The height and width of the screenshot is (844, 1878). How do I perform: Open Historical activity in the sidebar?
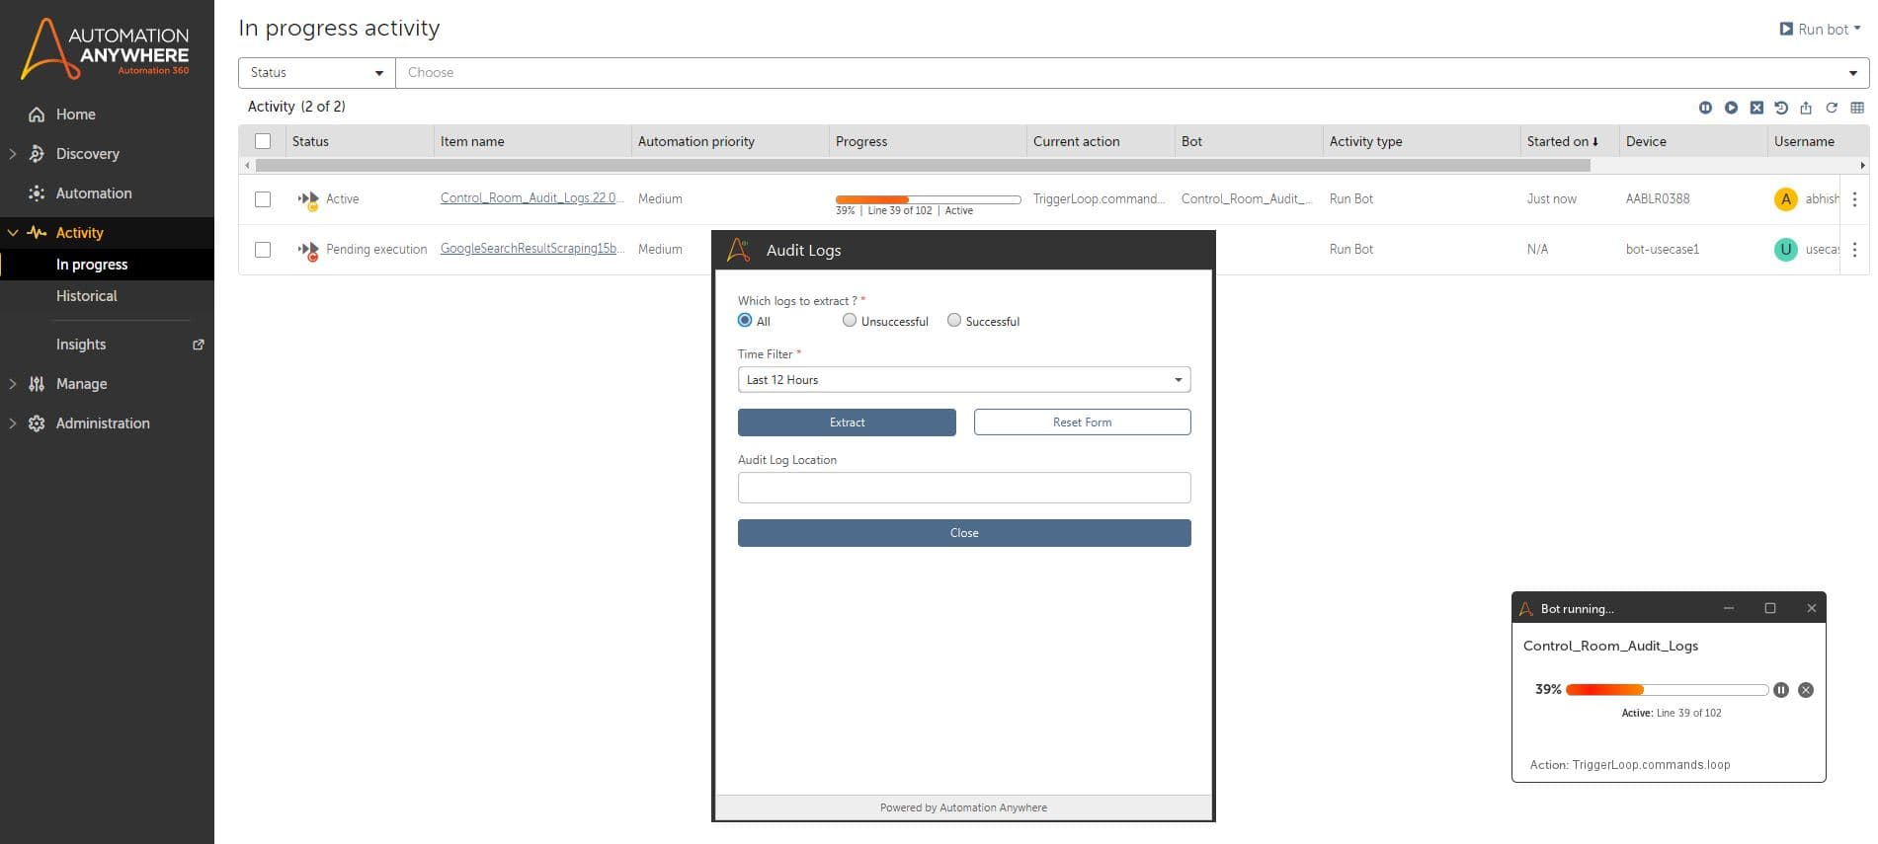[87, 296]
